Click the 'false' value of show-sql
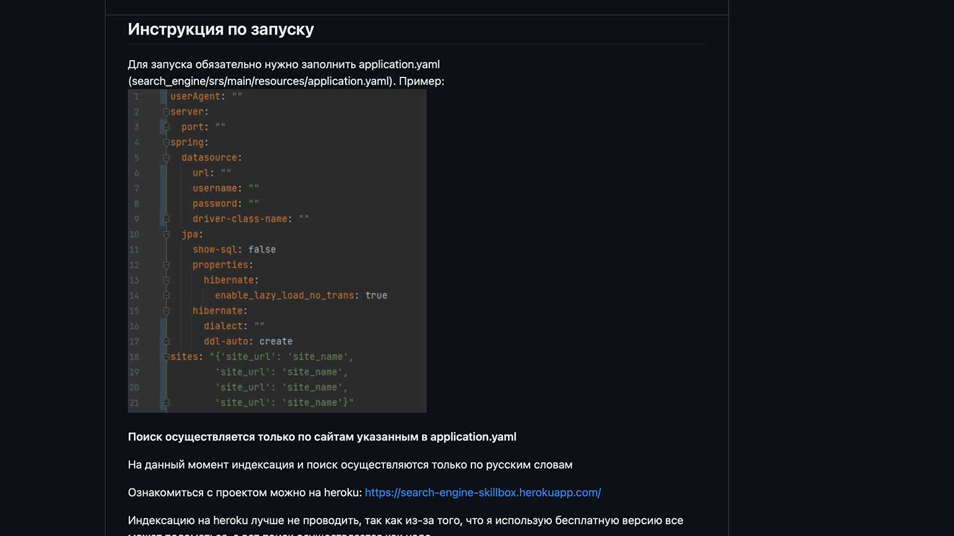 pyautogui.click(x=262, y=249)
